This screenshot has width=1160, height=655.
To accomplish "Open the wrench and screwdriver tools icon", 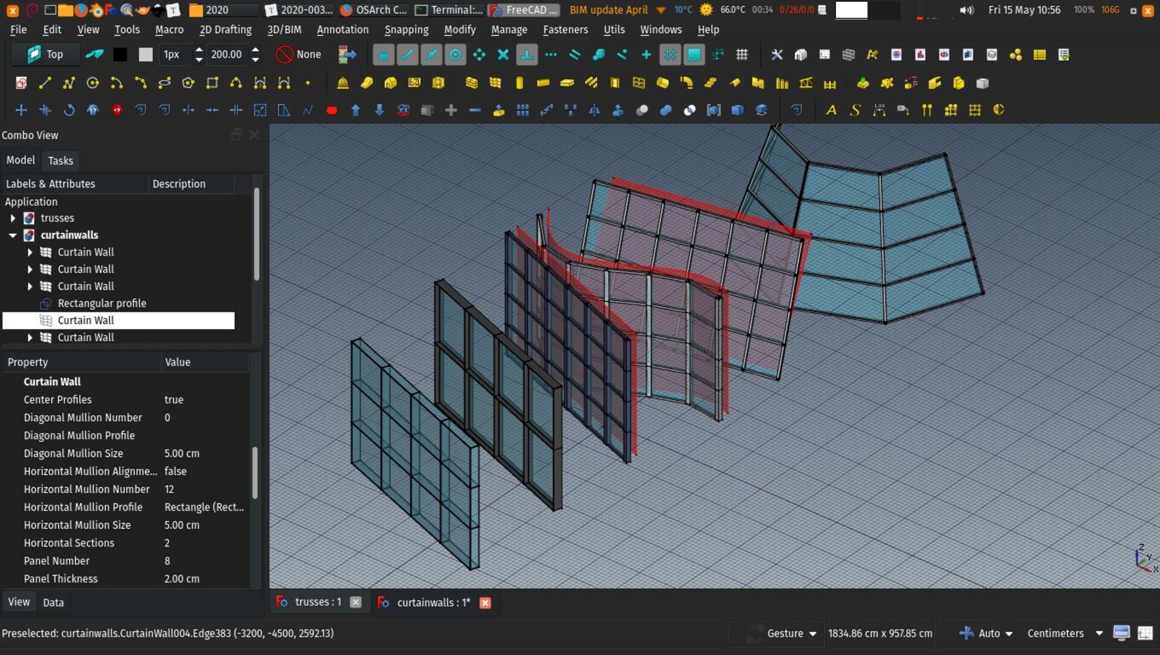I will (777, 54).
